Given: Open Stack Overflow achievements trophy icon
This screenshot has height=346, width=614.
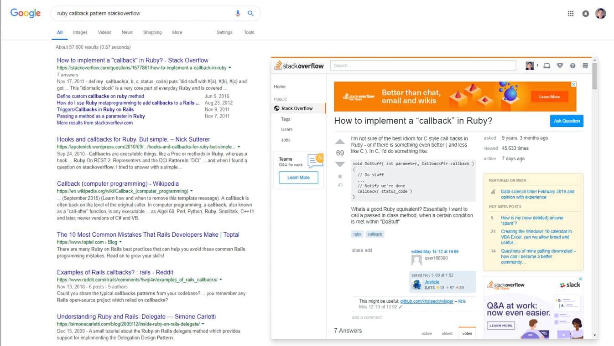Looking at the screenshot, I should (560, 66).
